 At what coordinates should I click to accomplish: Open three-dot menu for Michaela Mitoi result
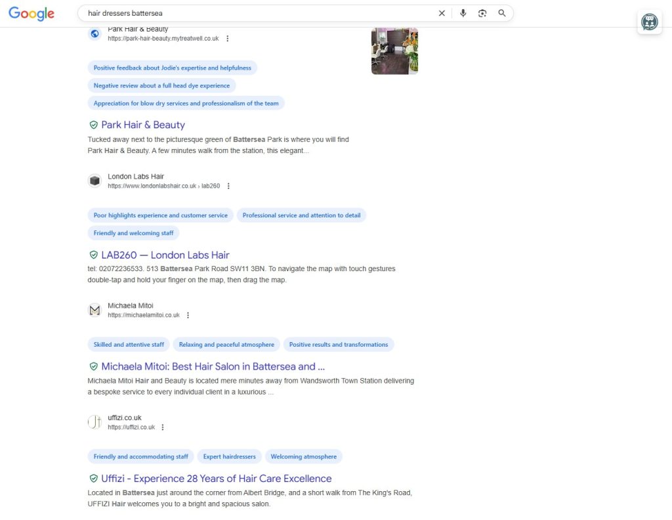pyautogui.click(x=188, y=316)
